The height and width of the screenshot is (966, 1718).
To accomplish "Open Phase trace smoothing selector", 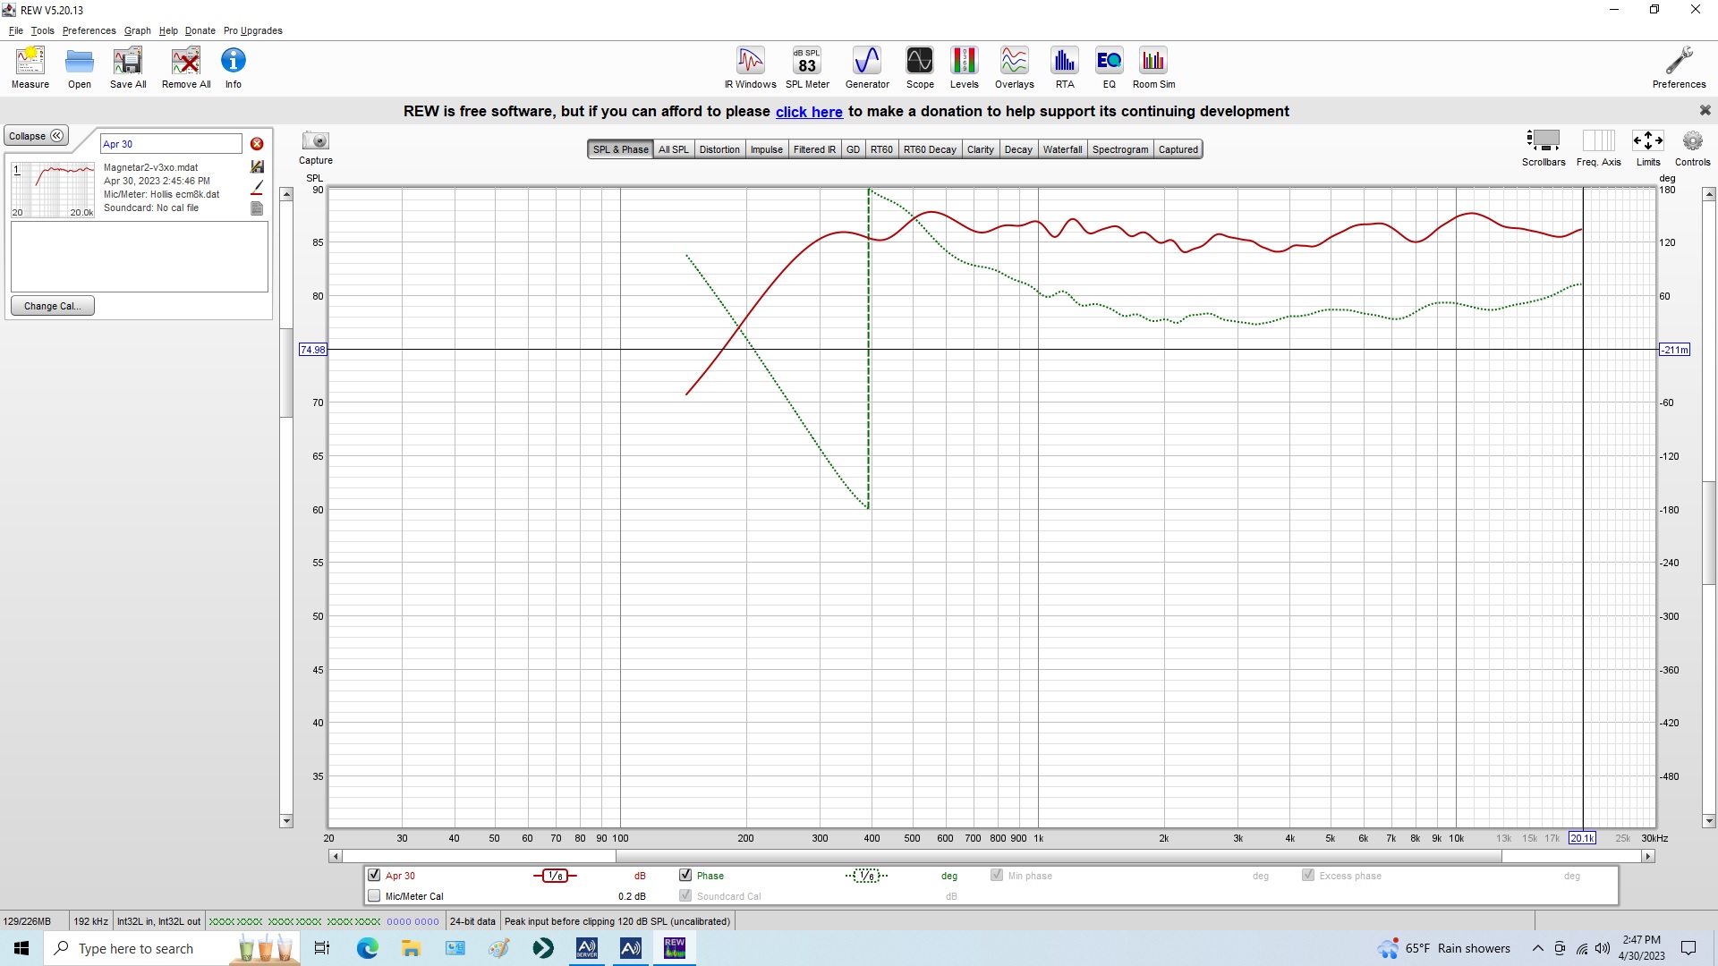I will click(866, 876).
